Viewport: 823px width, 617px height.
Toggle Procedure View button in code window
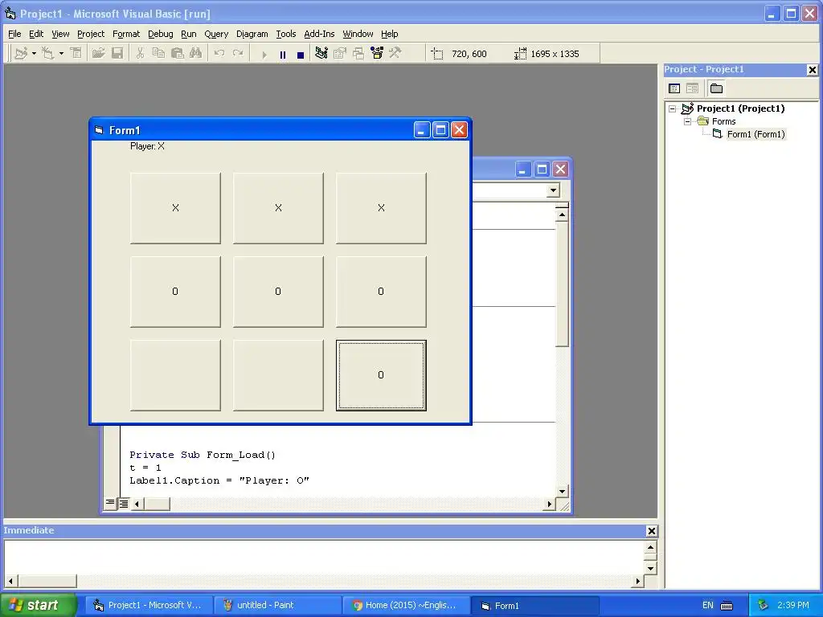110,503
